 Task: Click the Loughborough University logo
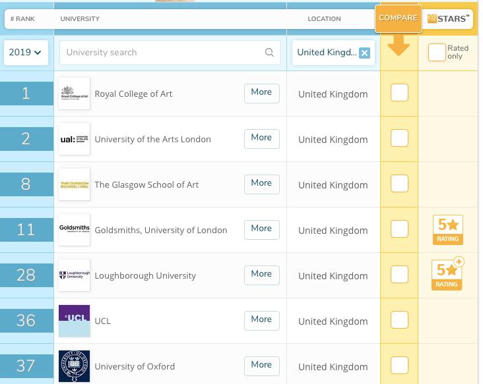[x=74, y=275]
